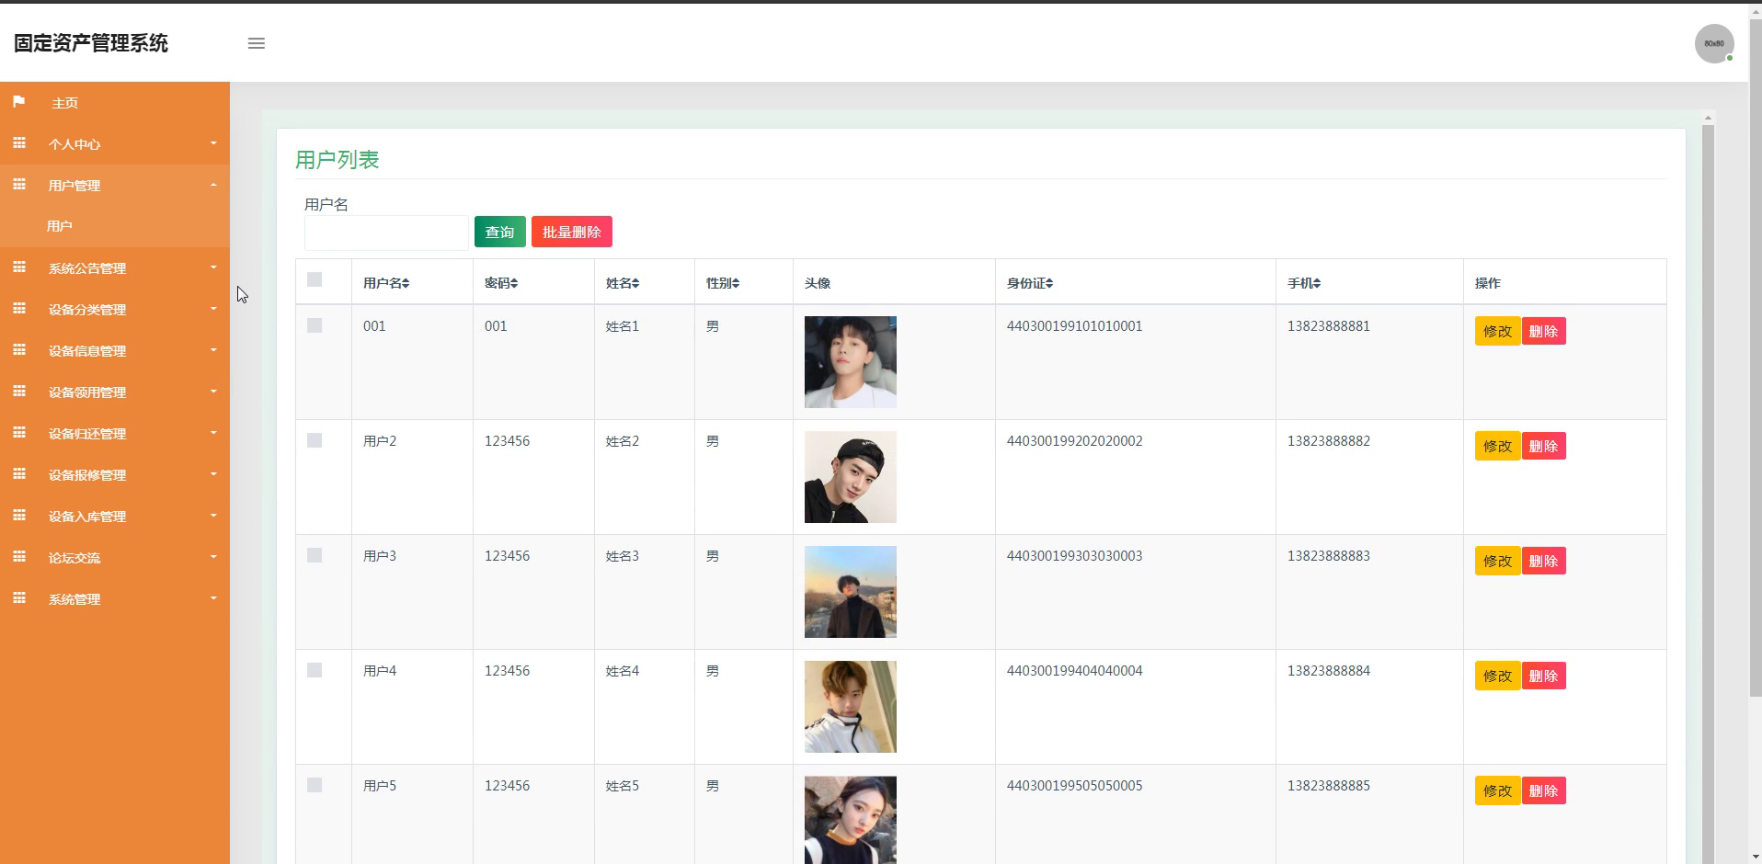The height and width of the screenshot is (864, 1762).
Task: Click ID number 440300199202020002
Action: [1074, 441]
